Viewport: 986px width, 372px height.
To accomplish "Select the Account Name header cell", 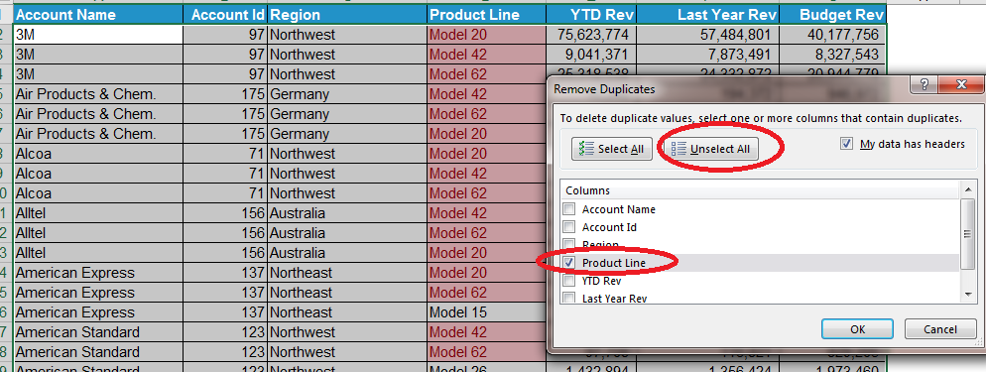I will (x=98, y=15).
